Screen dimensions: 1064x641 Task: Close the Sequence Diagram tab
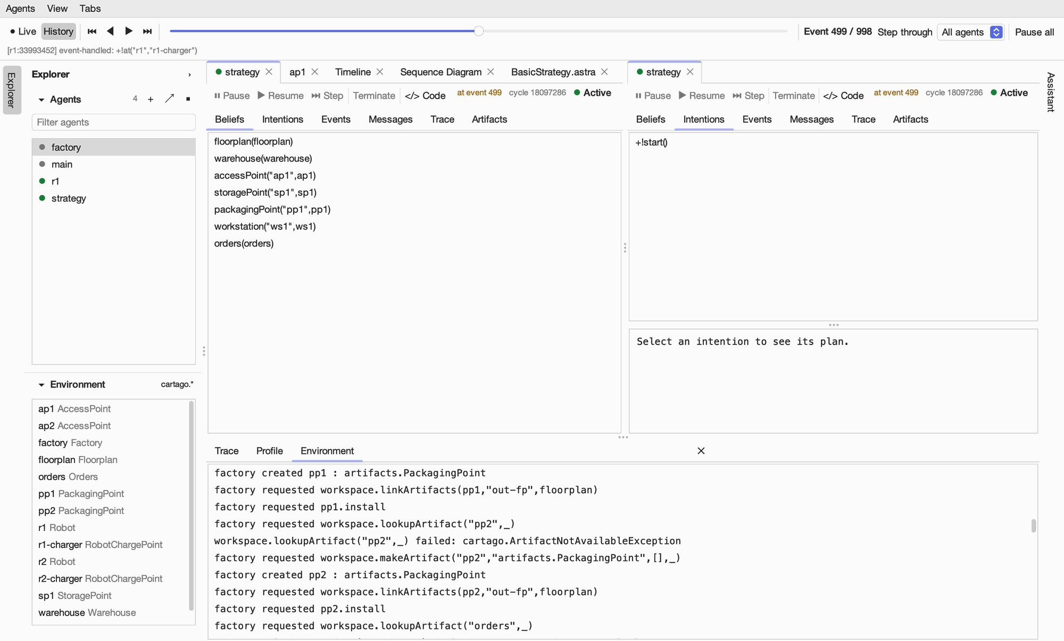pyautogui.click(x=491, y=72)
